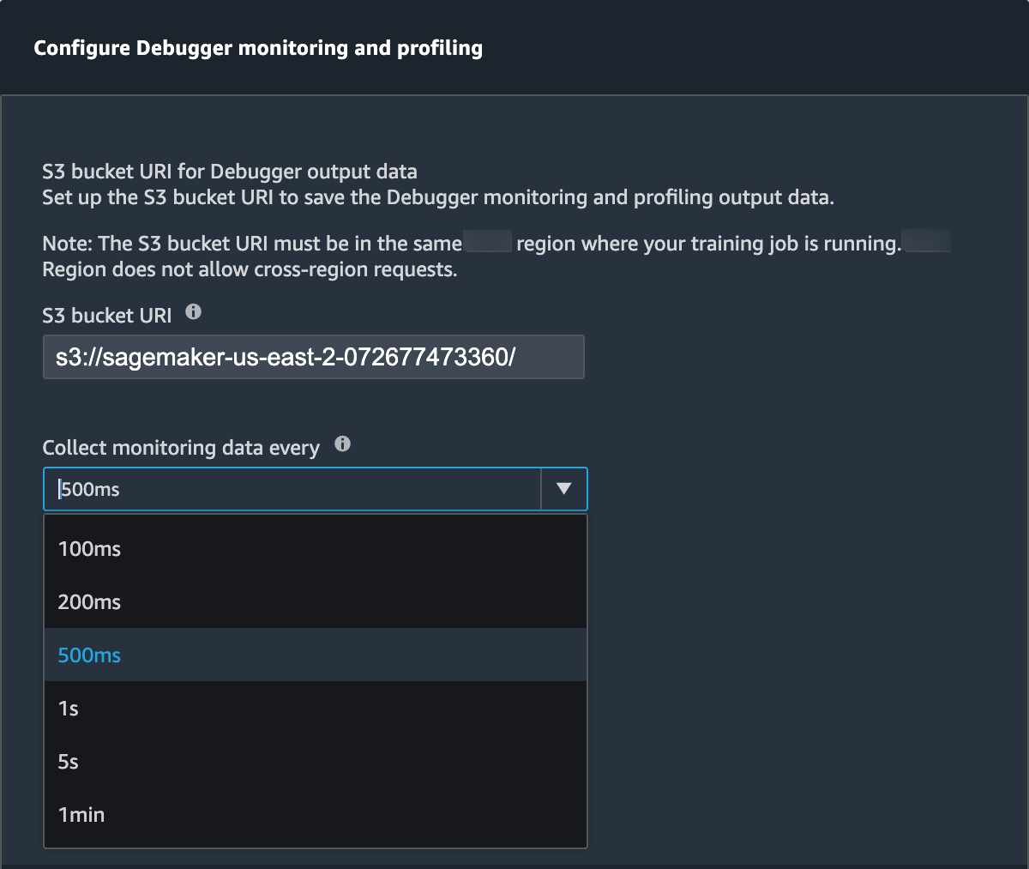Image resolution: width=1029 pixels, height=869 pixels.
Task: Choose the 5s interval option
Action: point(69,762)
